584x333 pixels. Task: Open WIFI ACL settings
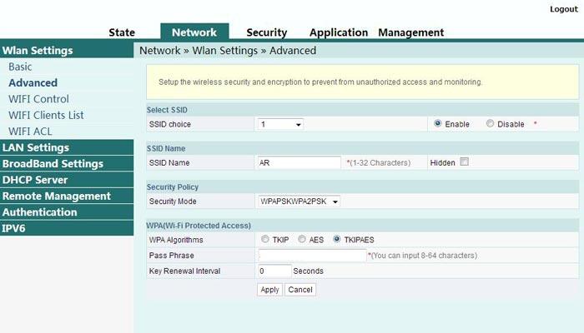coord(30,132)
